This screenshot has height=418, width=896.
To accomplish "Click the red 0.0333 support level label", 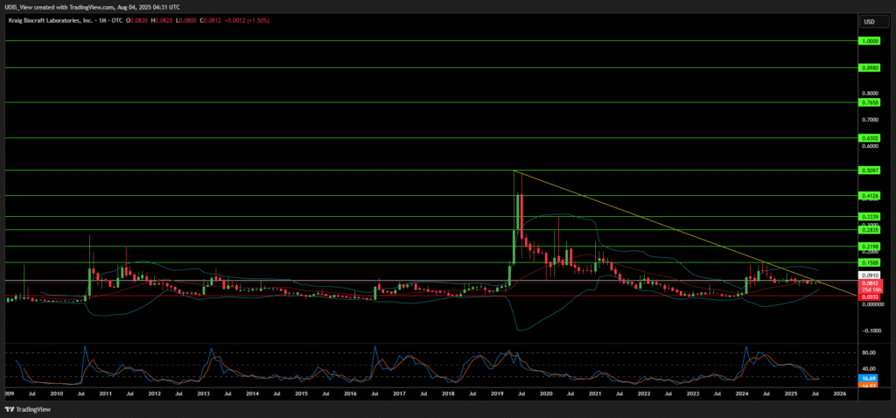I will click(869, 296).
